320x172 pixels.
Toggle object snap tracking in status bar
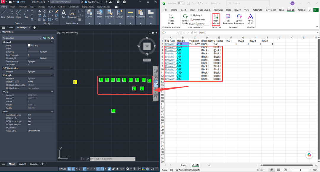tap(98, 169)
